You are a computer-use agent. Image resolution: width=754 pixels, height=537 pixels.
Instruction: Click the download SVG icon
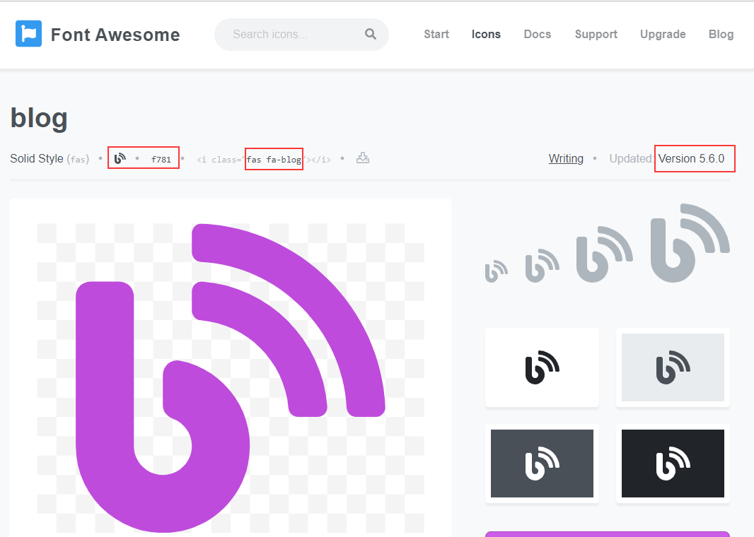(x=363, y=158)
